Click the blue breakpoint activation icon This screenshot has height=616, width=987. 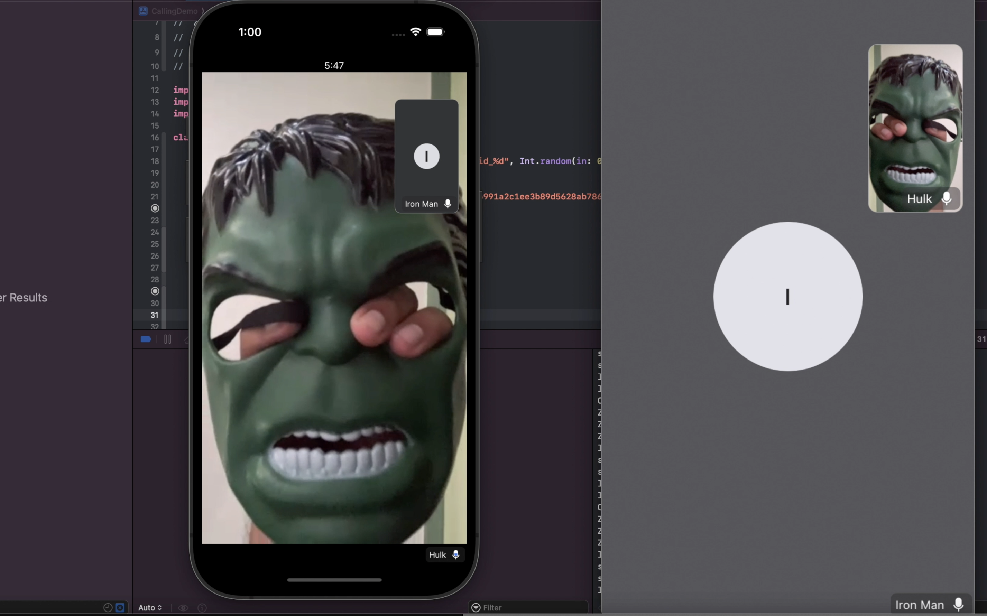pyautogui.click(x=146, y=339)
